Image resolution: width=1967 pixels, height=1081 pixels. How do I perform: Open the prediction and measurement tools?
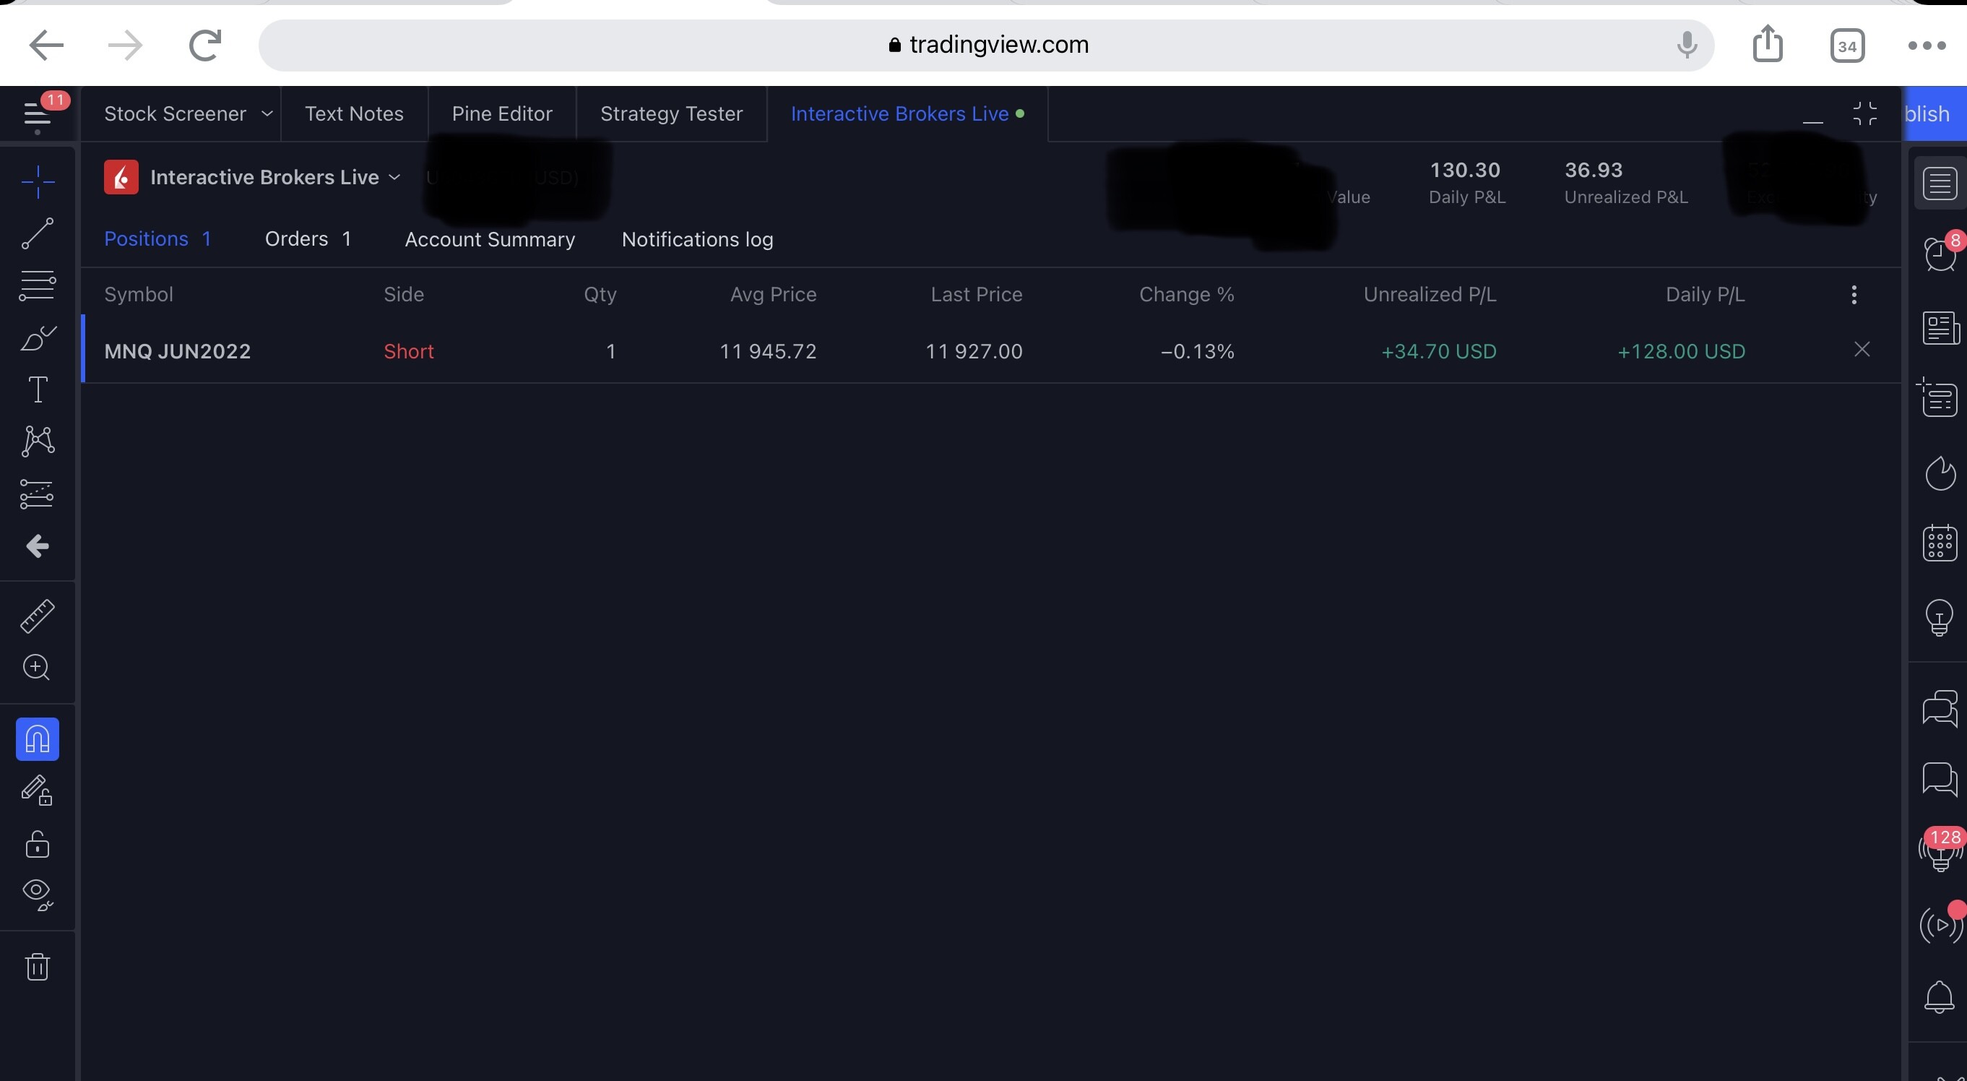(38, 494)
